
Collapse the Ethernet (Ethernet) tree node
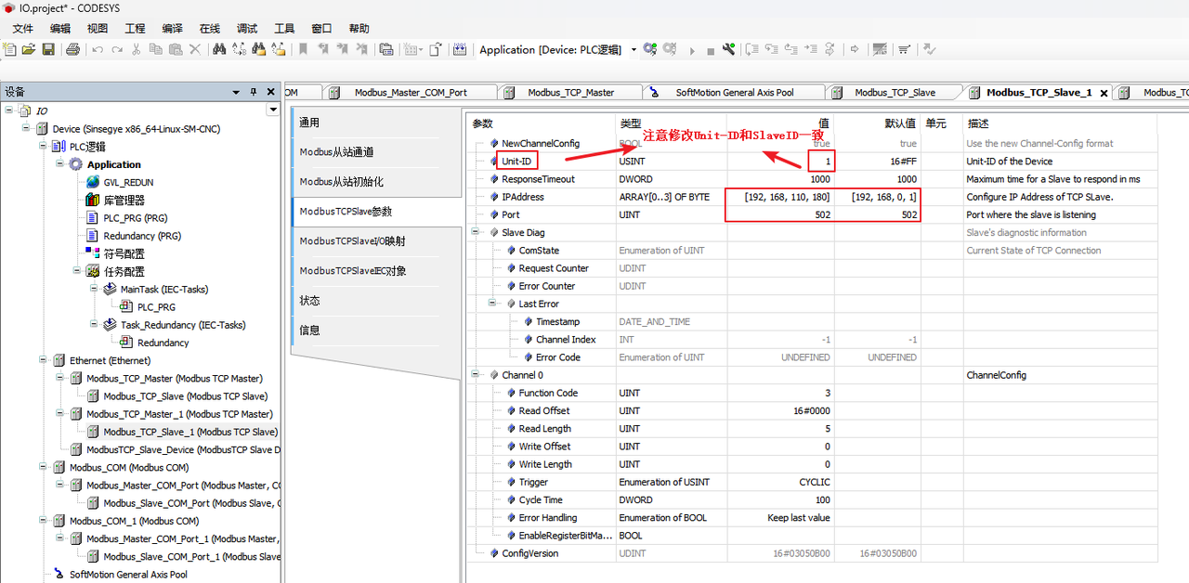(x=43, y=360)
